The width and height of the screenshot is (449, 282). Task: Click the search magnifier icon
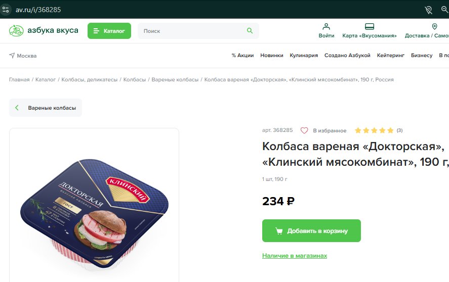click(250, 31)
